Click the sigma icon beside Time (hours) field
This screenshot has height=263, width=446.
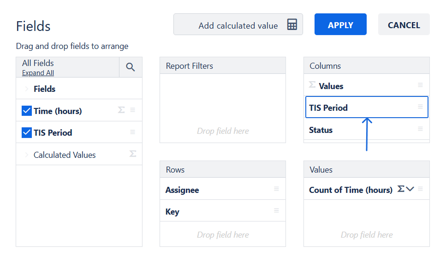click(121, 110)
